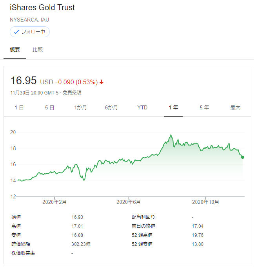254x267 pixels.
Task: Click the 2020年10月 axis label
Action: click(205, 202)
